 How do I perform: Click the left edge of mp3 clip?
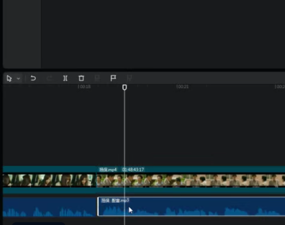coord(98,207)
